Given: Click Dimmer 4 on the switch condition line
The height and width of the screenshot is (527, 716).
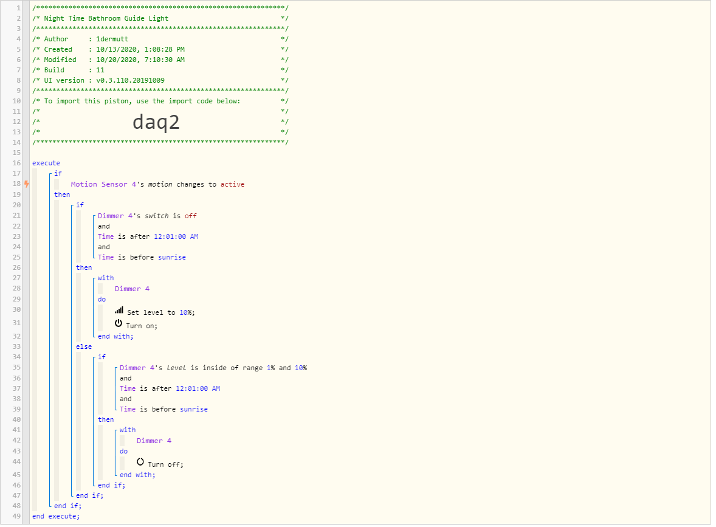Looking at the screenshot, I should click(115, 216).
